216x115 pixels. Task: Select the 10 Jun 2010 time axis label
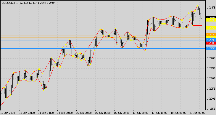point(8,113)
